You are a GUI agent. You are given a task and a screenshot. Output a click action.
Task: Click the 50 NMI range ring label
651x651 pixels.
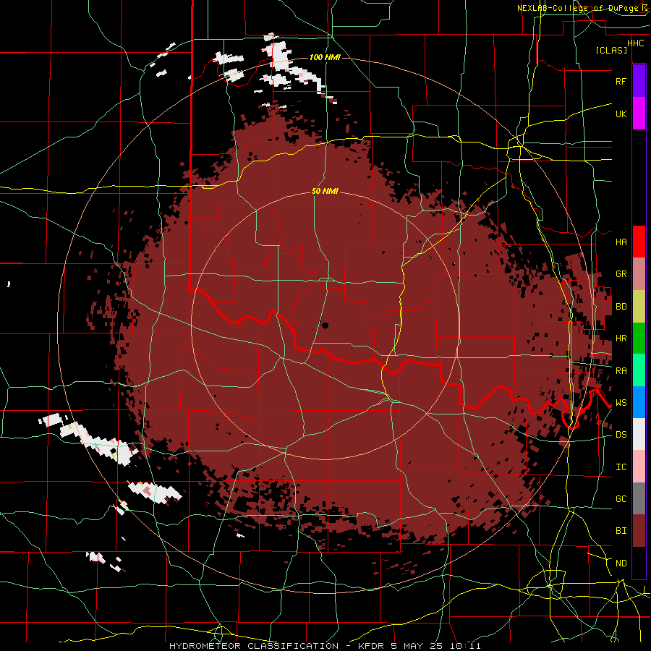point(325,191)
